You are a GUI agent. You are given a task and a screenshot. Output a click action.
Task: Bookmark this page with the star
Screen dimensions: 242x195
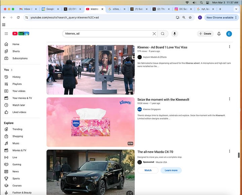190,17
